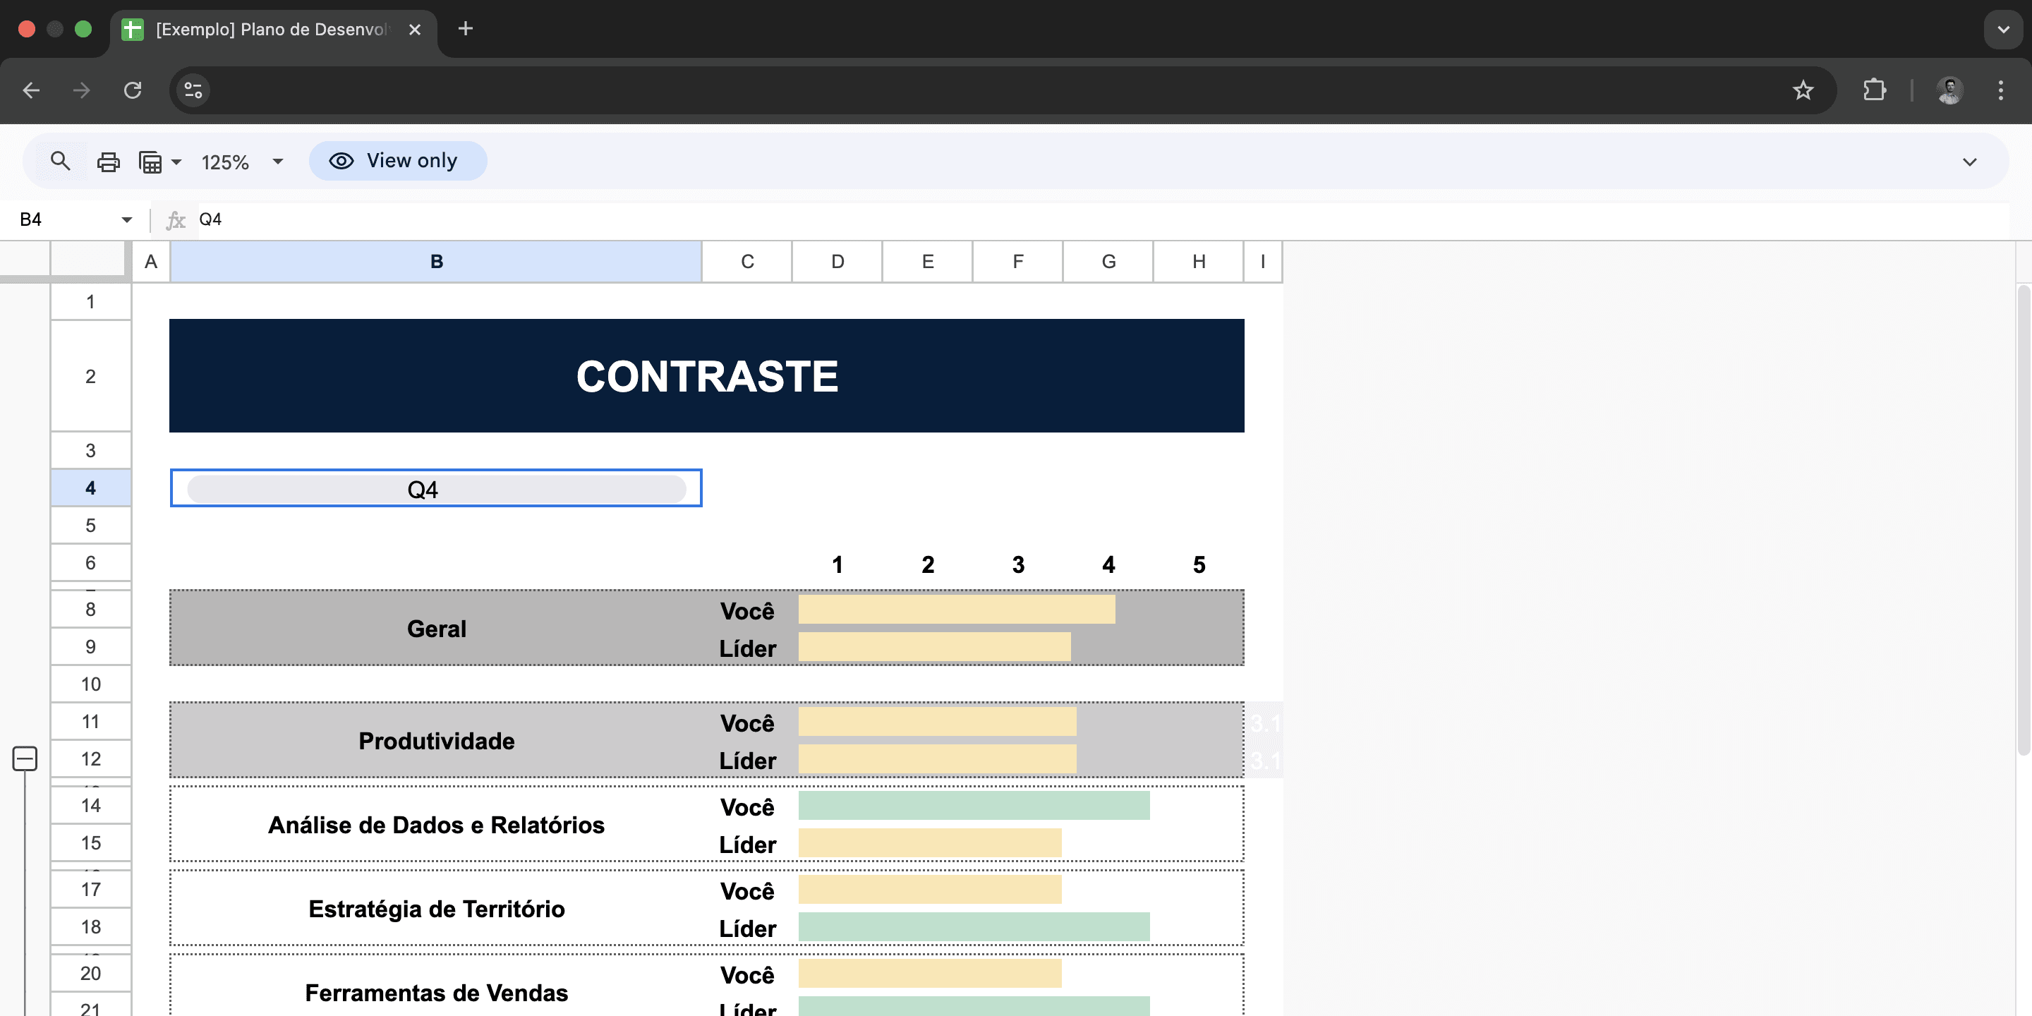Open the Q4 dropdown chip in cell B4
Viewport: 2032px width, 1016px height.
coord(435,489)
